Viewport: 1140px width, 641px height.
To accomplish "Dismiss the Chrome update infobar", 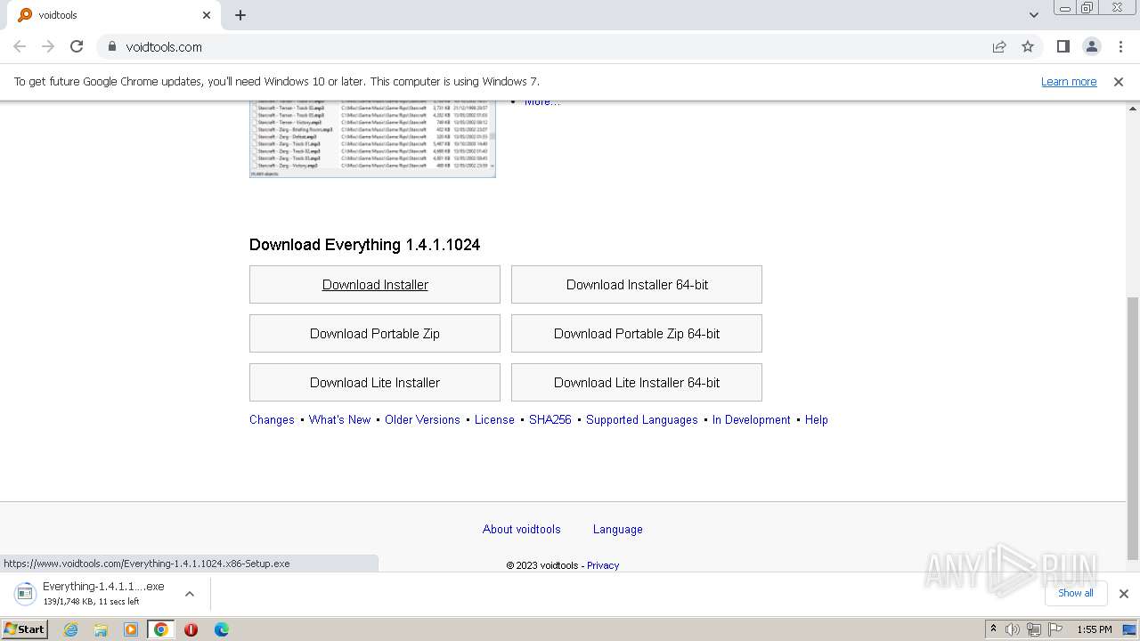I will pos(1119,82).
